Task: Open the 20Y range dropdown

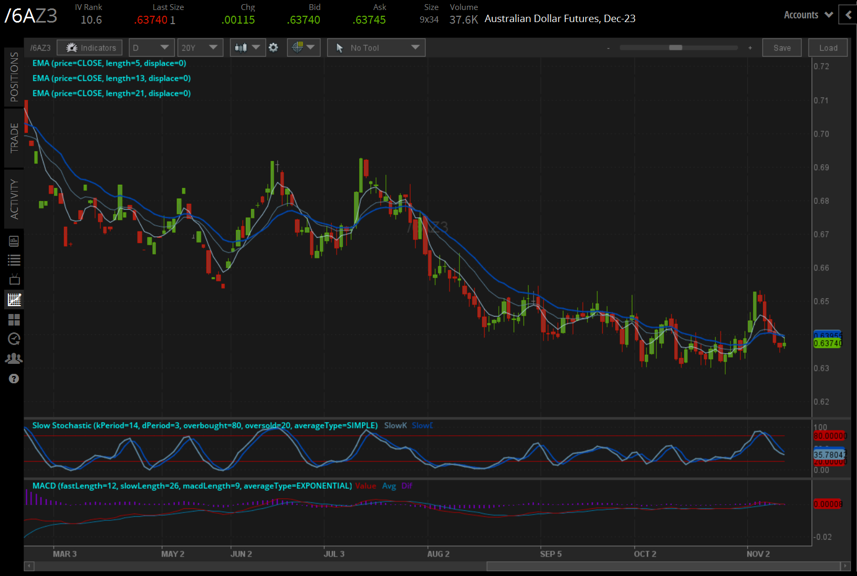Action: click(200, 48)
